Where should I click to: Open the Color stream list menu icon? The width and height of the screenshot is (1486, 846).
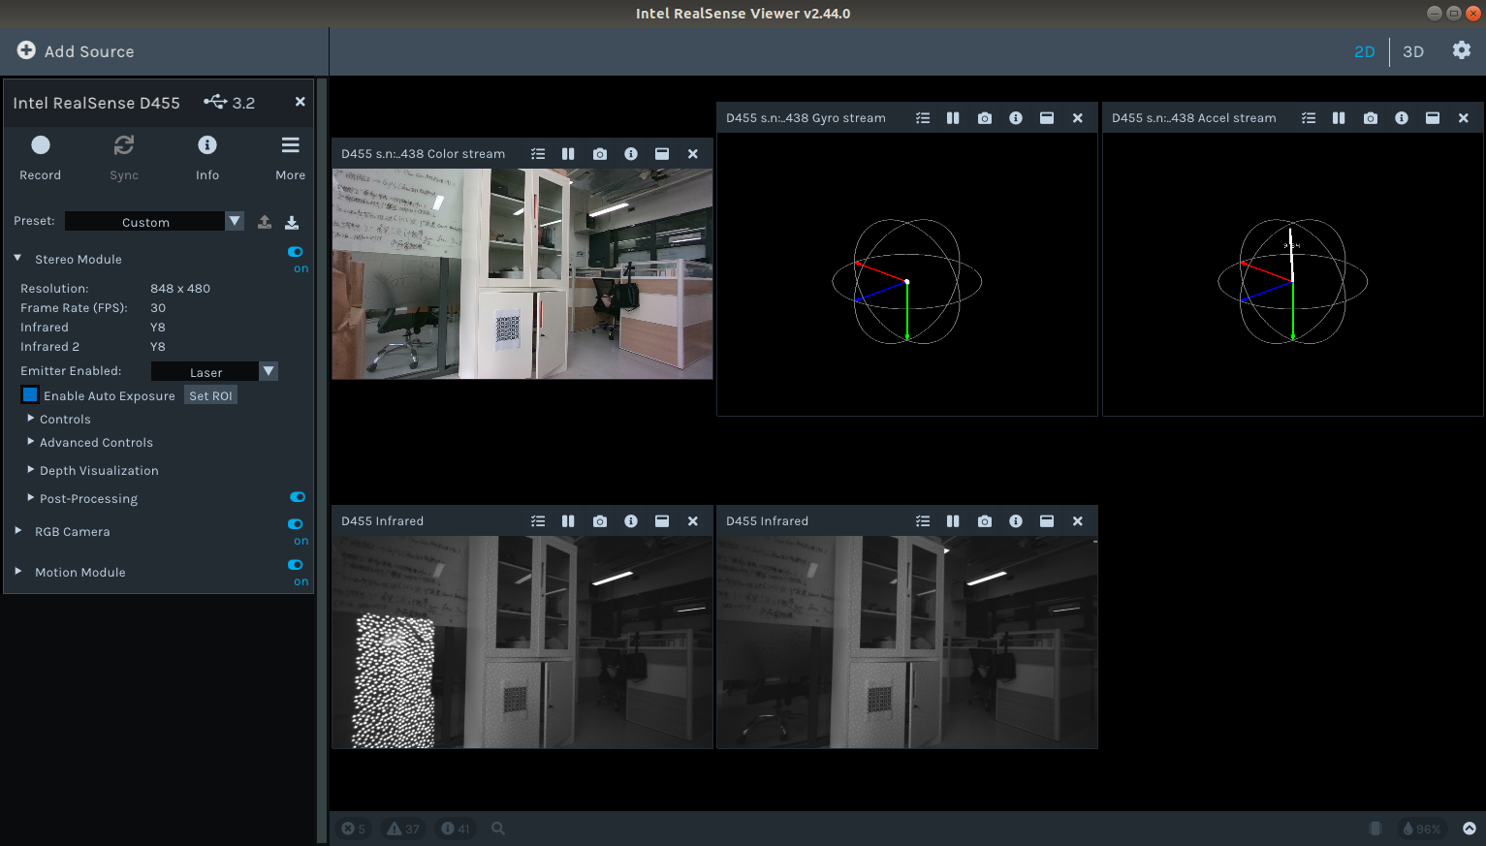(x=538, y=154)
